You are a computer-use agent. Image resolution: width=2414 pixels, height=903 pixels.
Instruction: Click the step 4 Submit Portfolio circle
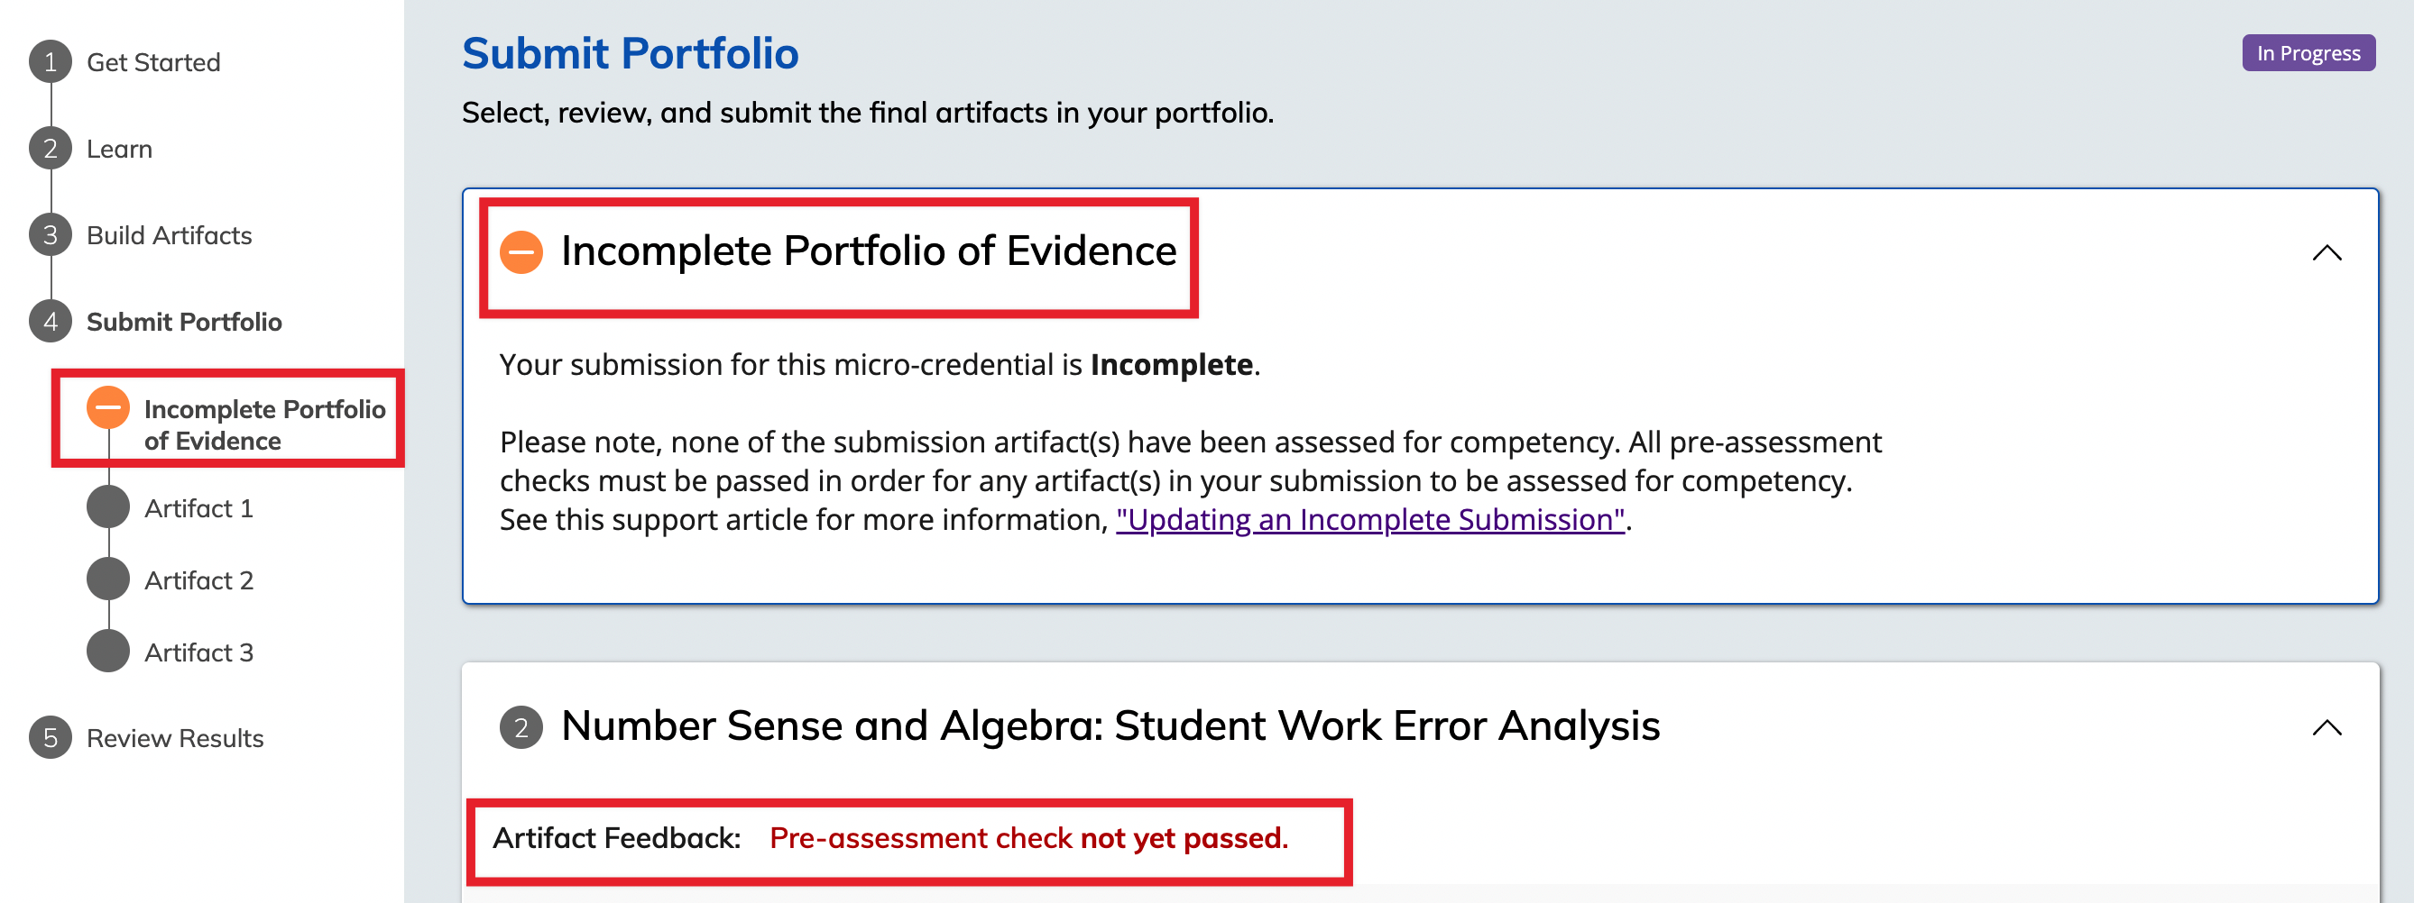(x=51, y=322)
